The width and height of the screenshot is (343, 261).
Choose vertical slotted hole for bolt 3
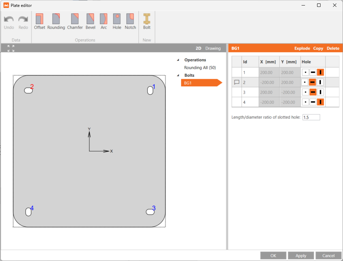[x=320, y=92]
